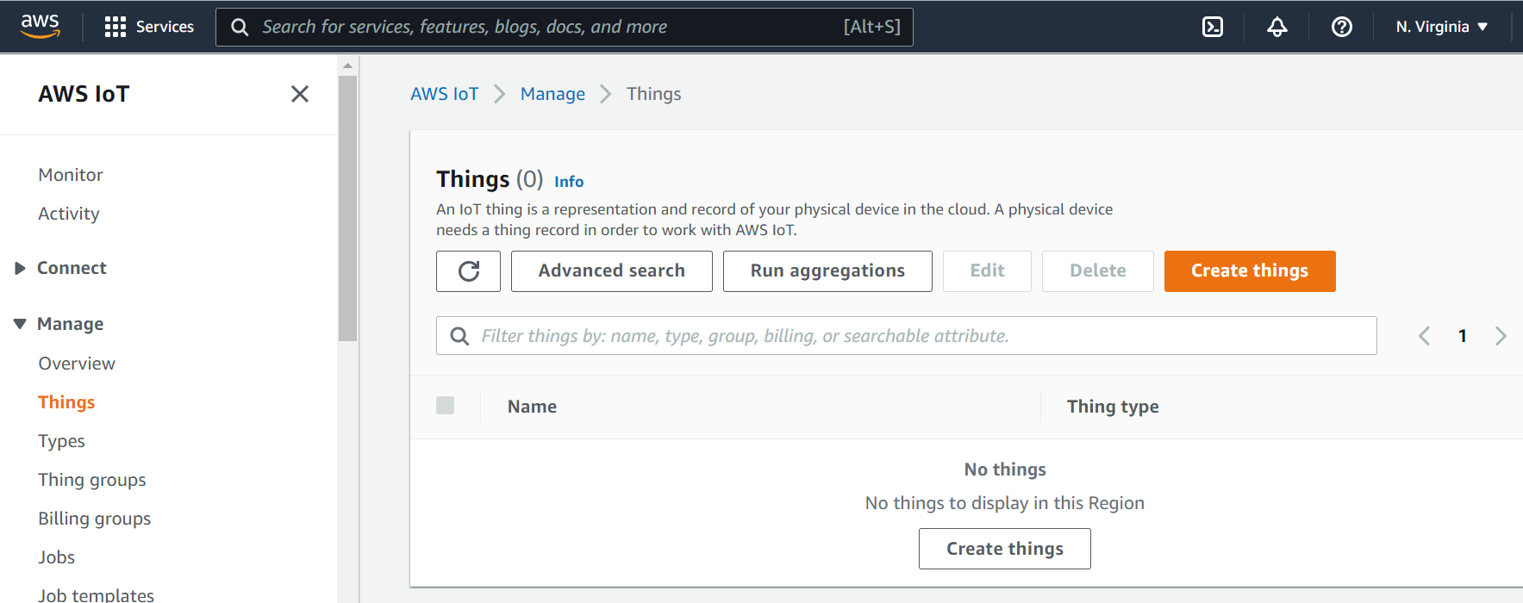The height and width of the screenshot is (603, 1523).
Task: Launch the CloudShell terminal icon
Action: (1213, 27)
